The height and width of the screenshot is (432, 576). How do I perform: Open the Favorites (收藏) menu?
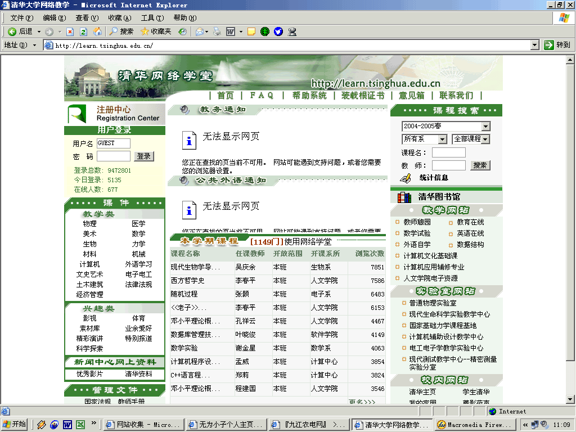tap(120, 17)
